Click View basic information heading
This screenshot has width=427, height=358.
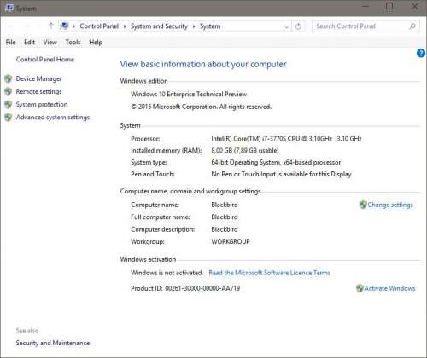click(203, 64)
